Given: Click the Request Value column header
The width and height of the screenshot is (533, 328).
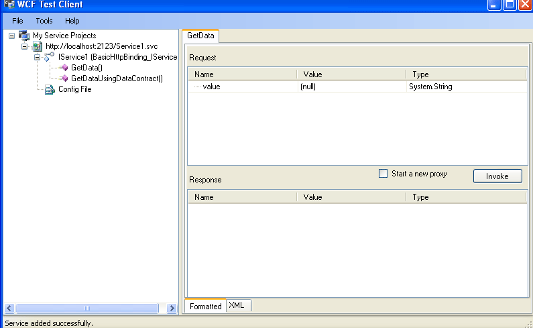Looking at the screenshot, I should click(351, 74).
